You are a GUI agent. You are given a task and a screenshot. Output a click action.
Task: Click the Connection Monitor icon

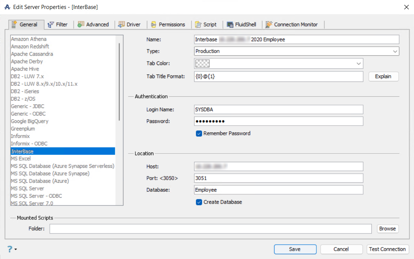tap(269, 25)
